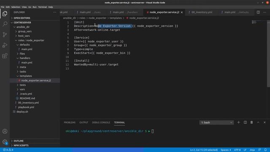Open the terminal selector dropdown 1: bash
The image size is (270, 152).
click(x=216, y=122)
